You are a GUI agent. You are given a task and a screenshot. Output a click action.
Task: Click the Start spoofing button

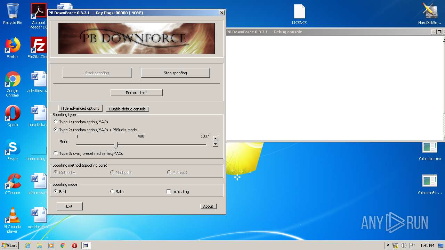97,73
